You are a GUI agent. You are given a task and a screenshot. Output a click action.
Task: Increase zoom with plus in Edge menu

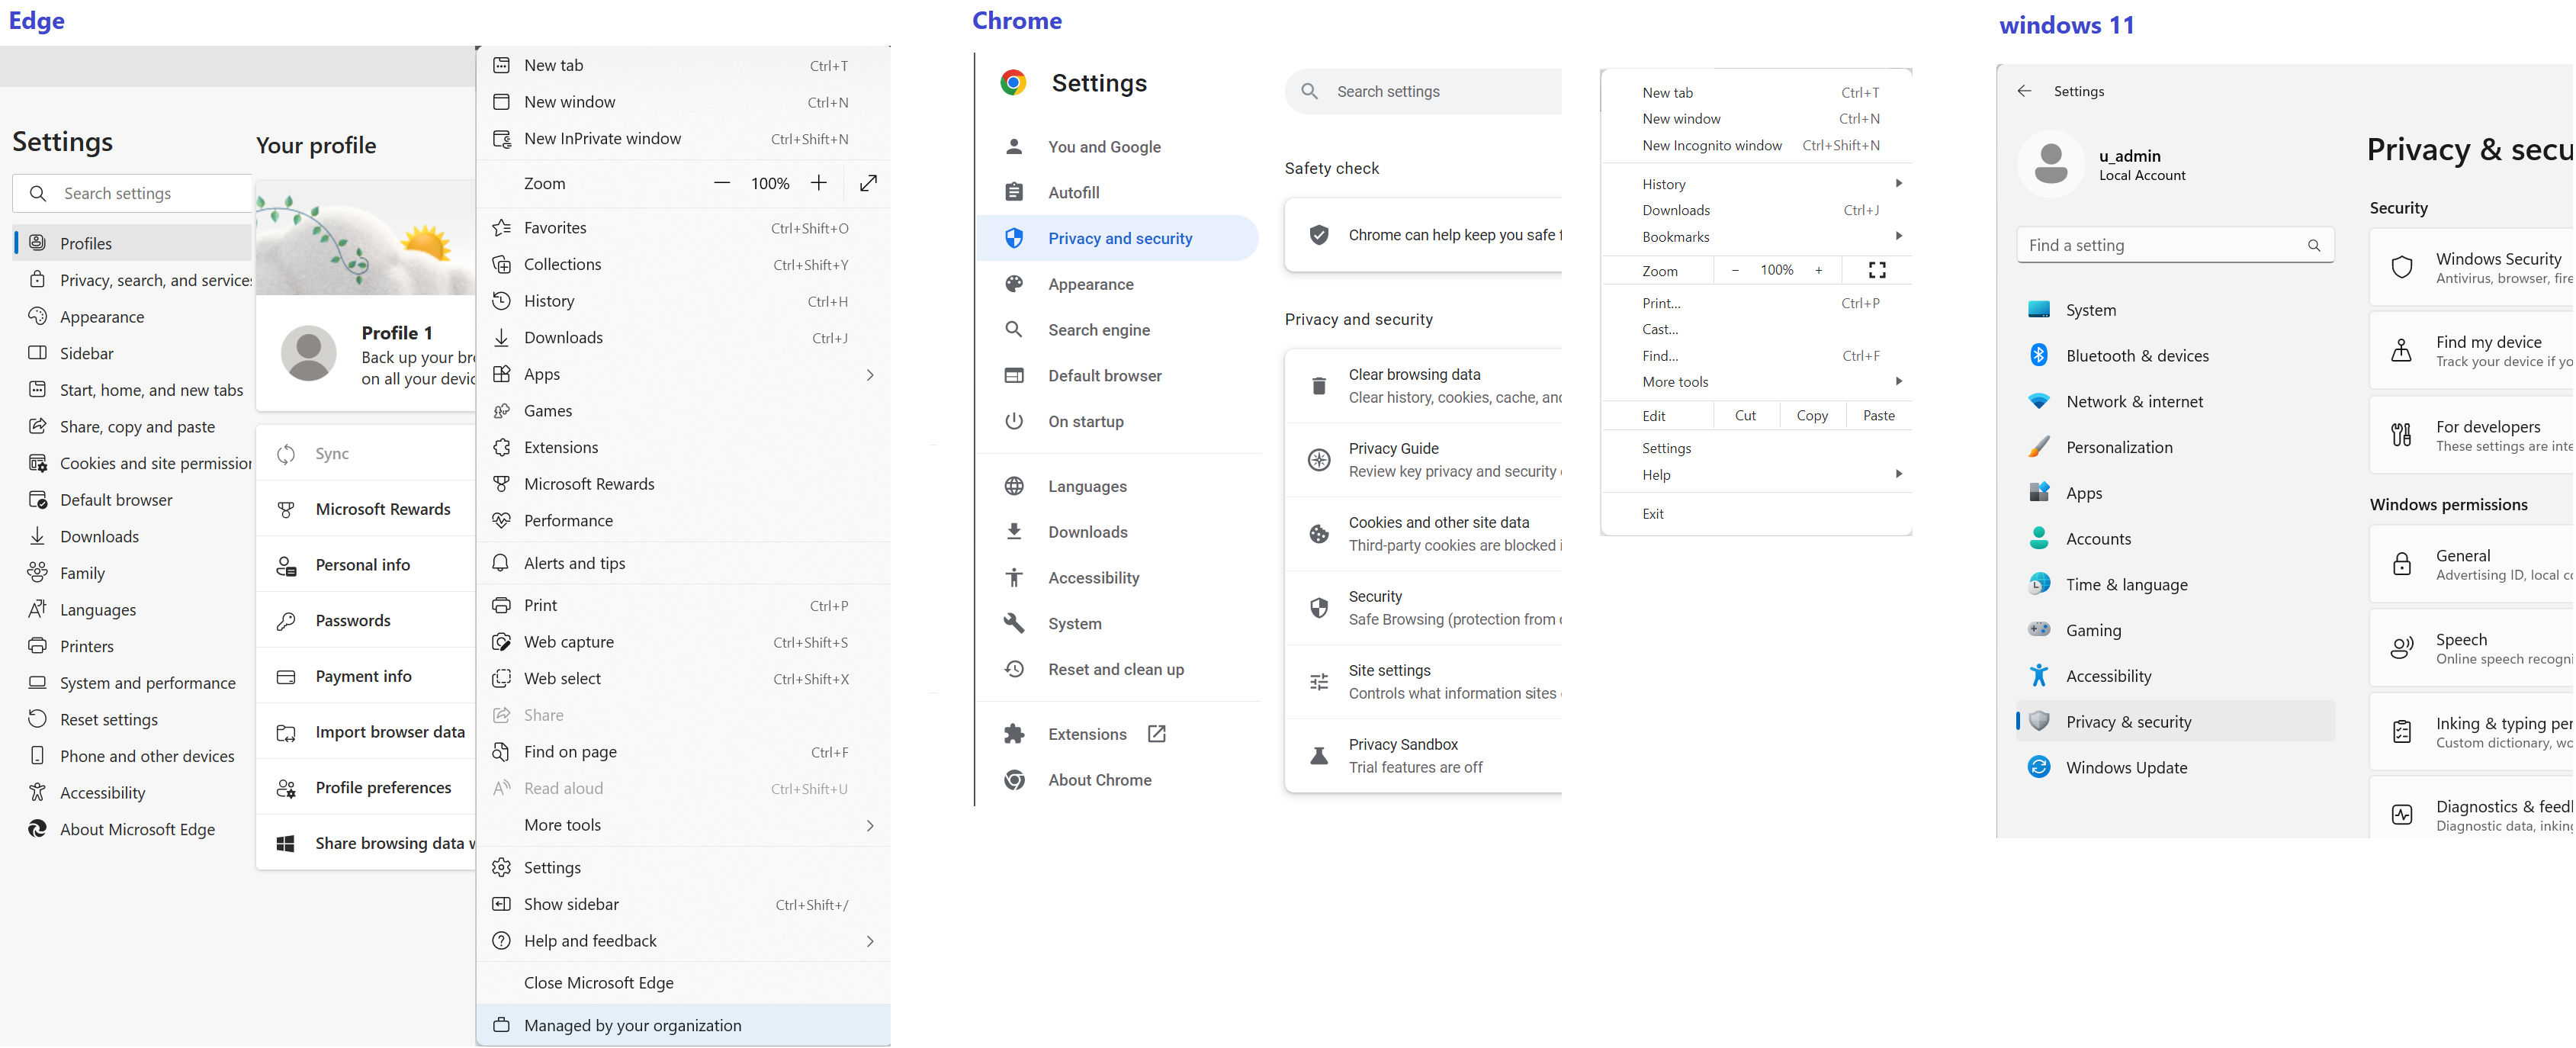tap(818, 183)
